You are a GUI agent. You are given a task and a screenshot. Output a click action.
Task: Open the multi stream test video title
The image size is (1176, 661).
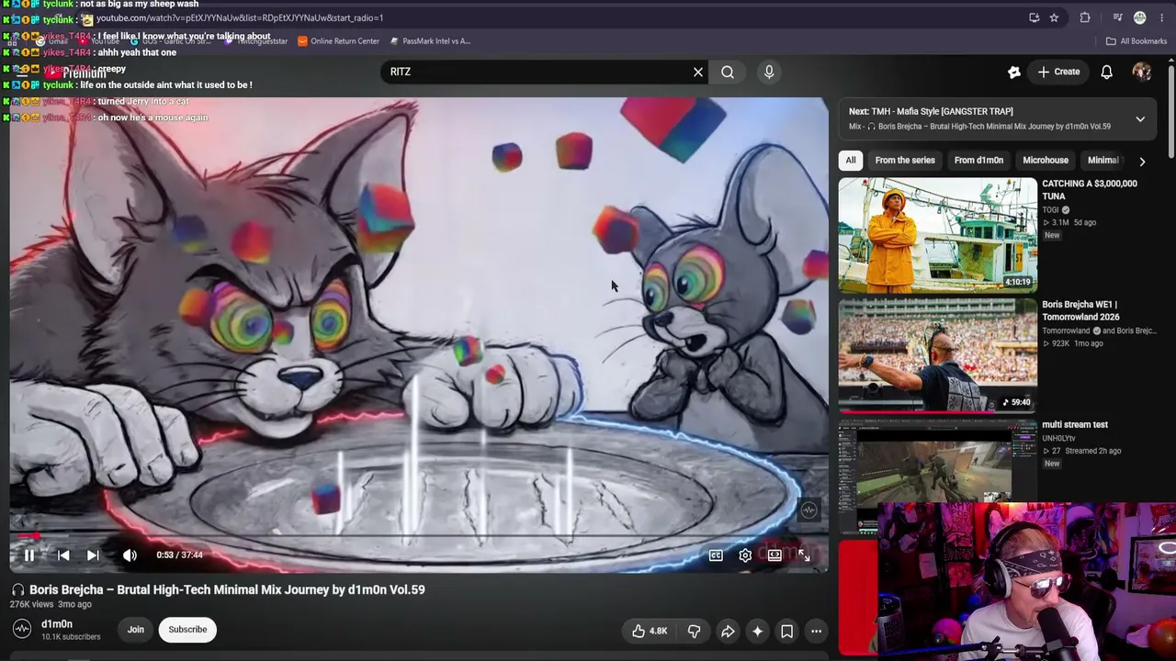tap(1075, 425)
